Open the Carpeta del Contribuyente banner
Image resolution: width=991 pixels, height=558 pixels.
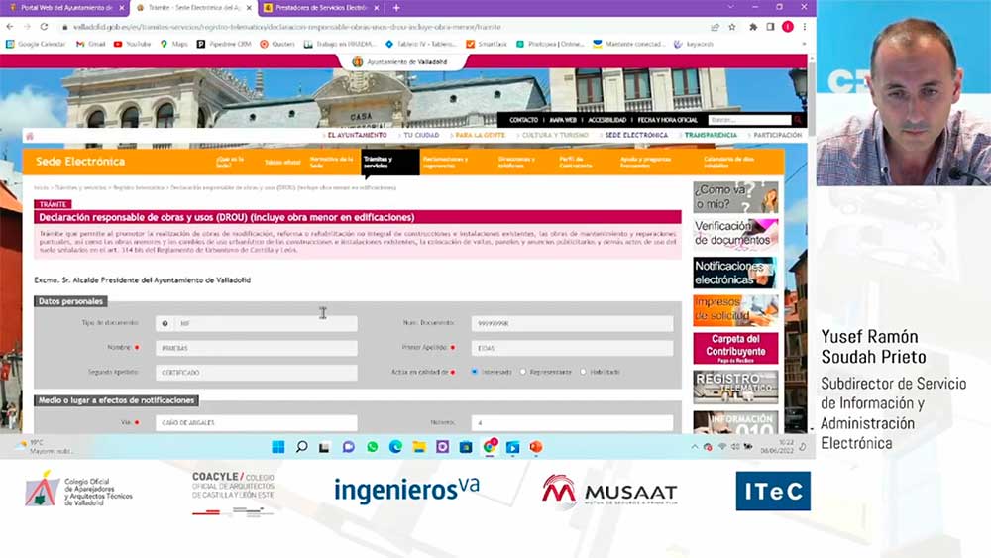pos(735,346)
